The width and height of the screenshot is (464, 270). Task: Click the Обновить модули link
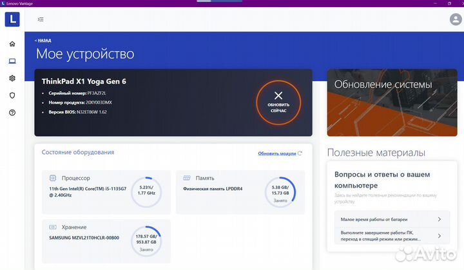click(277, 153)
